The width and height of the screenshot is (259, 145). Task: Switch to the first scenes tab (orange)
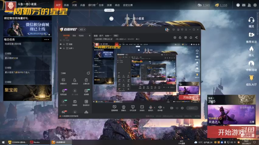pos(66,35)
